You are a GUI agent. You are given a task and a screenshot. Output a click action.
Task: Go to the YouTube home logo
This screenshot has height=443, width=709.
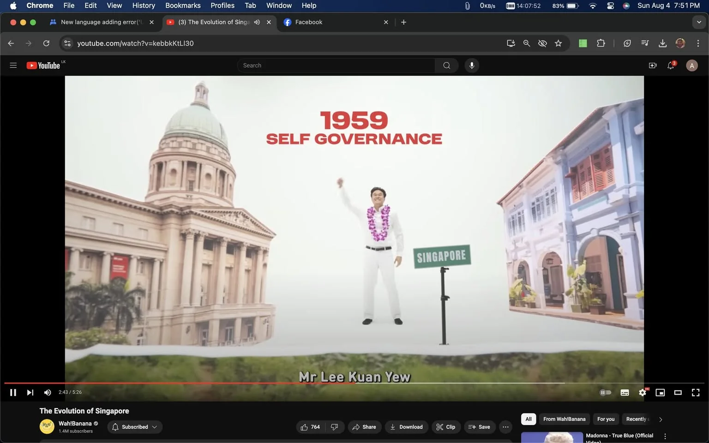[43, 66]
